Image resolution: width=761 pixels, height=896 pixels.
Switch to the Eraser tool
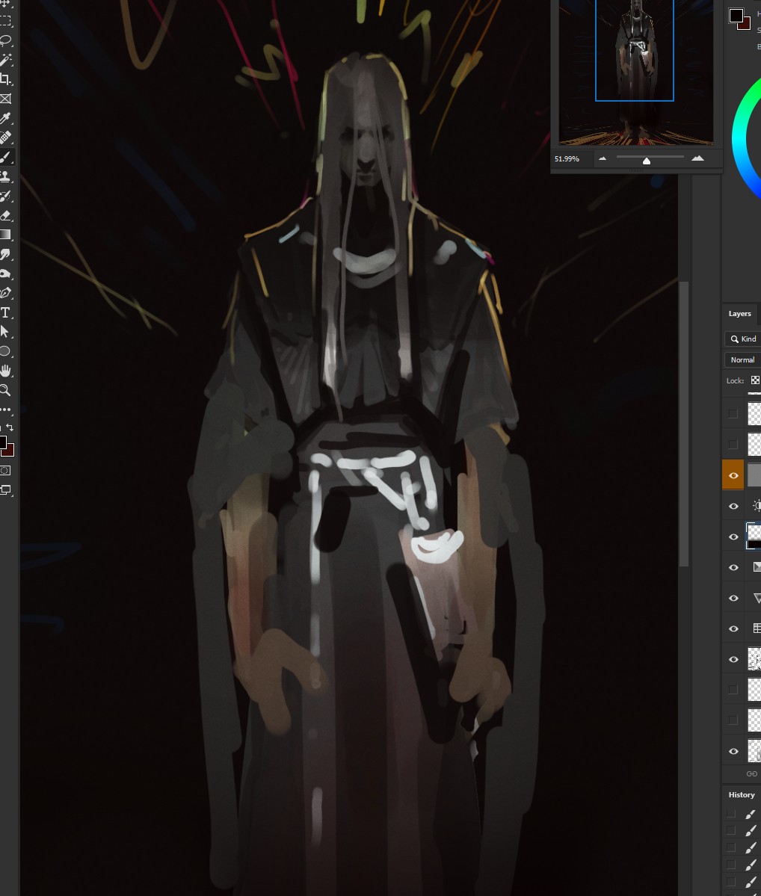pyautogui.click(x=6, y=215)
